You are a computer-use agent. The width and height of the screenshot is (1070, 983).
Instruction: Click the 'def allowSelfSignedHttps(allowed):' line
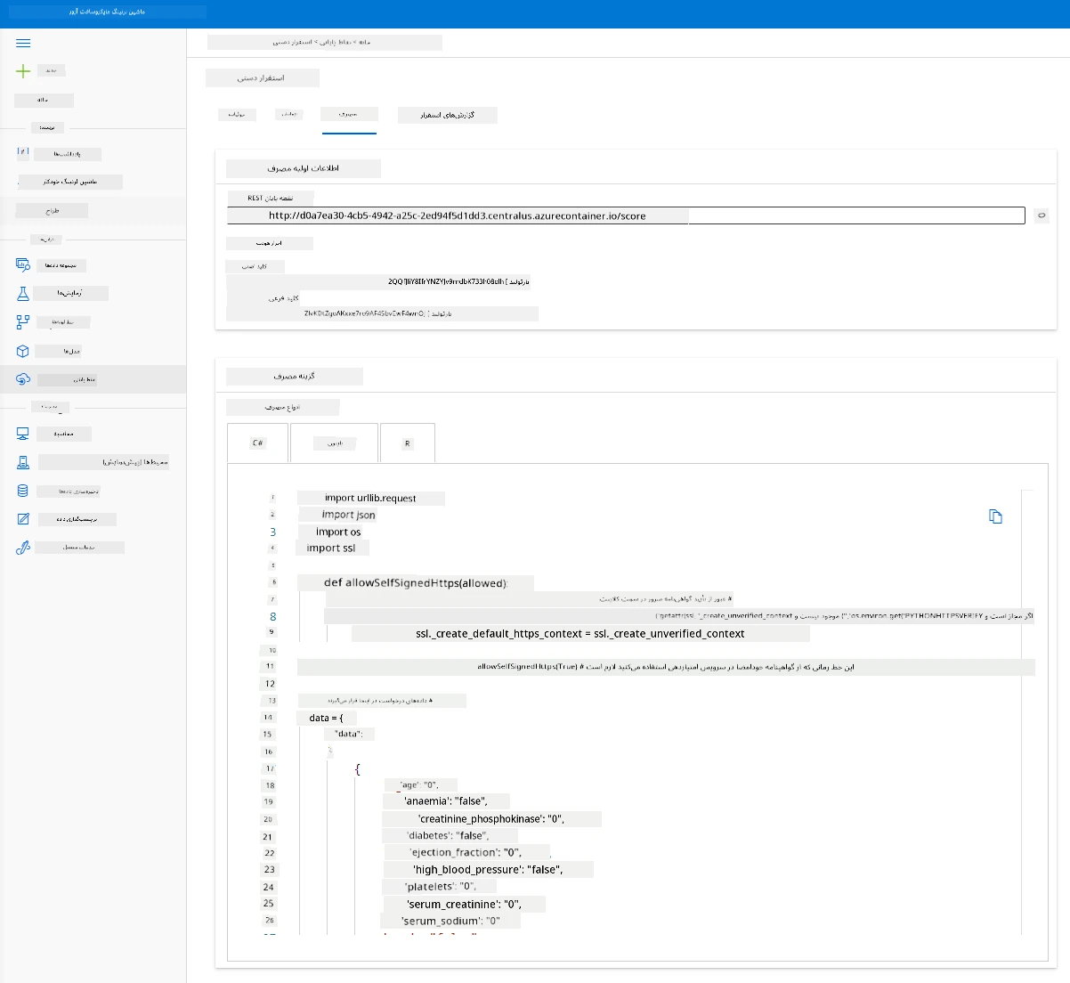416,583
